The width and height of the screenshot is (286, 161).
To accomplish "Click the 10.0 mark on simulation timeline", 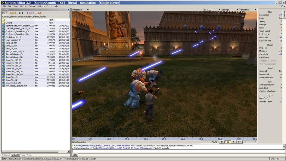I will 108,139.
